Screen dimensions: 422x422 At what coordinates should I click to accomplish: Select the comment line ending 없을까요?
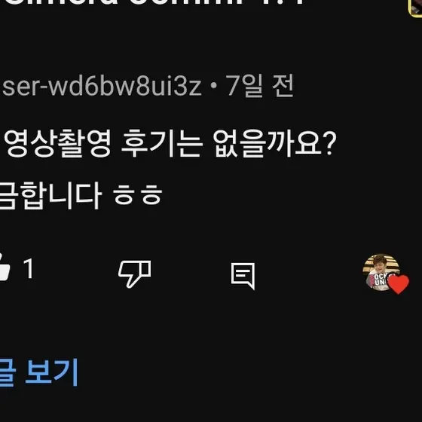pyautogui.click(x=170, y=143)
